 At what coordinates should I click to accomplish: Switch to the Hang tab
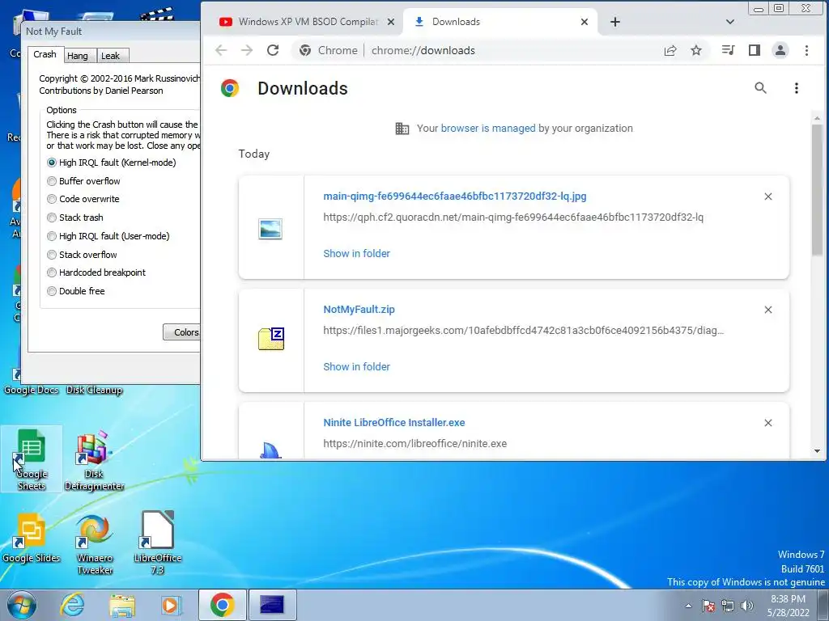click(x=78, y=56)
